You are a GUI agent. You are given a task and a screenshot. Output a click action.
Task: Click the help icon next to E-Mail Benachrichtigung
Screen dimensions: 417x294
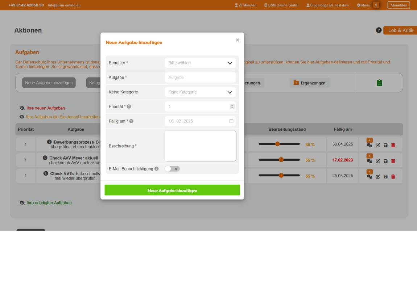156,169
